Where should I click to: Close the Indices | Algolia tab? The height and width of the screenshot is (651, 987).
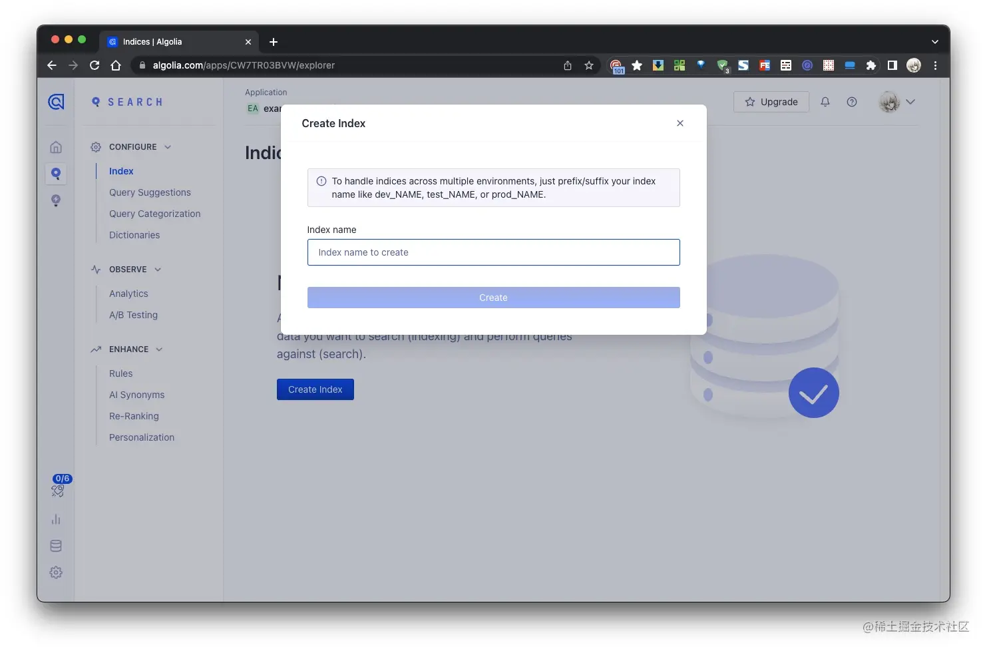[x=248, y=42]
